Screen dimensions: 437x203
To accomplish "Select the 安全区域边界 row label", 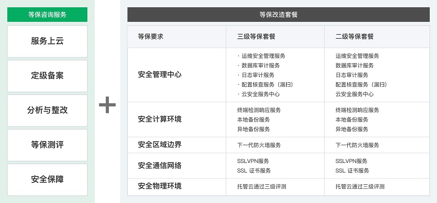I will (x=160, y=145).
